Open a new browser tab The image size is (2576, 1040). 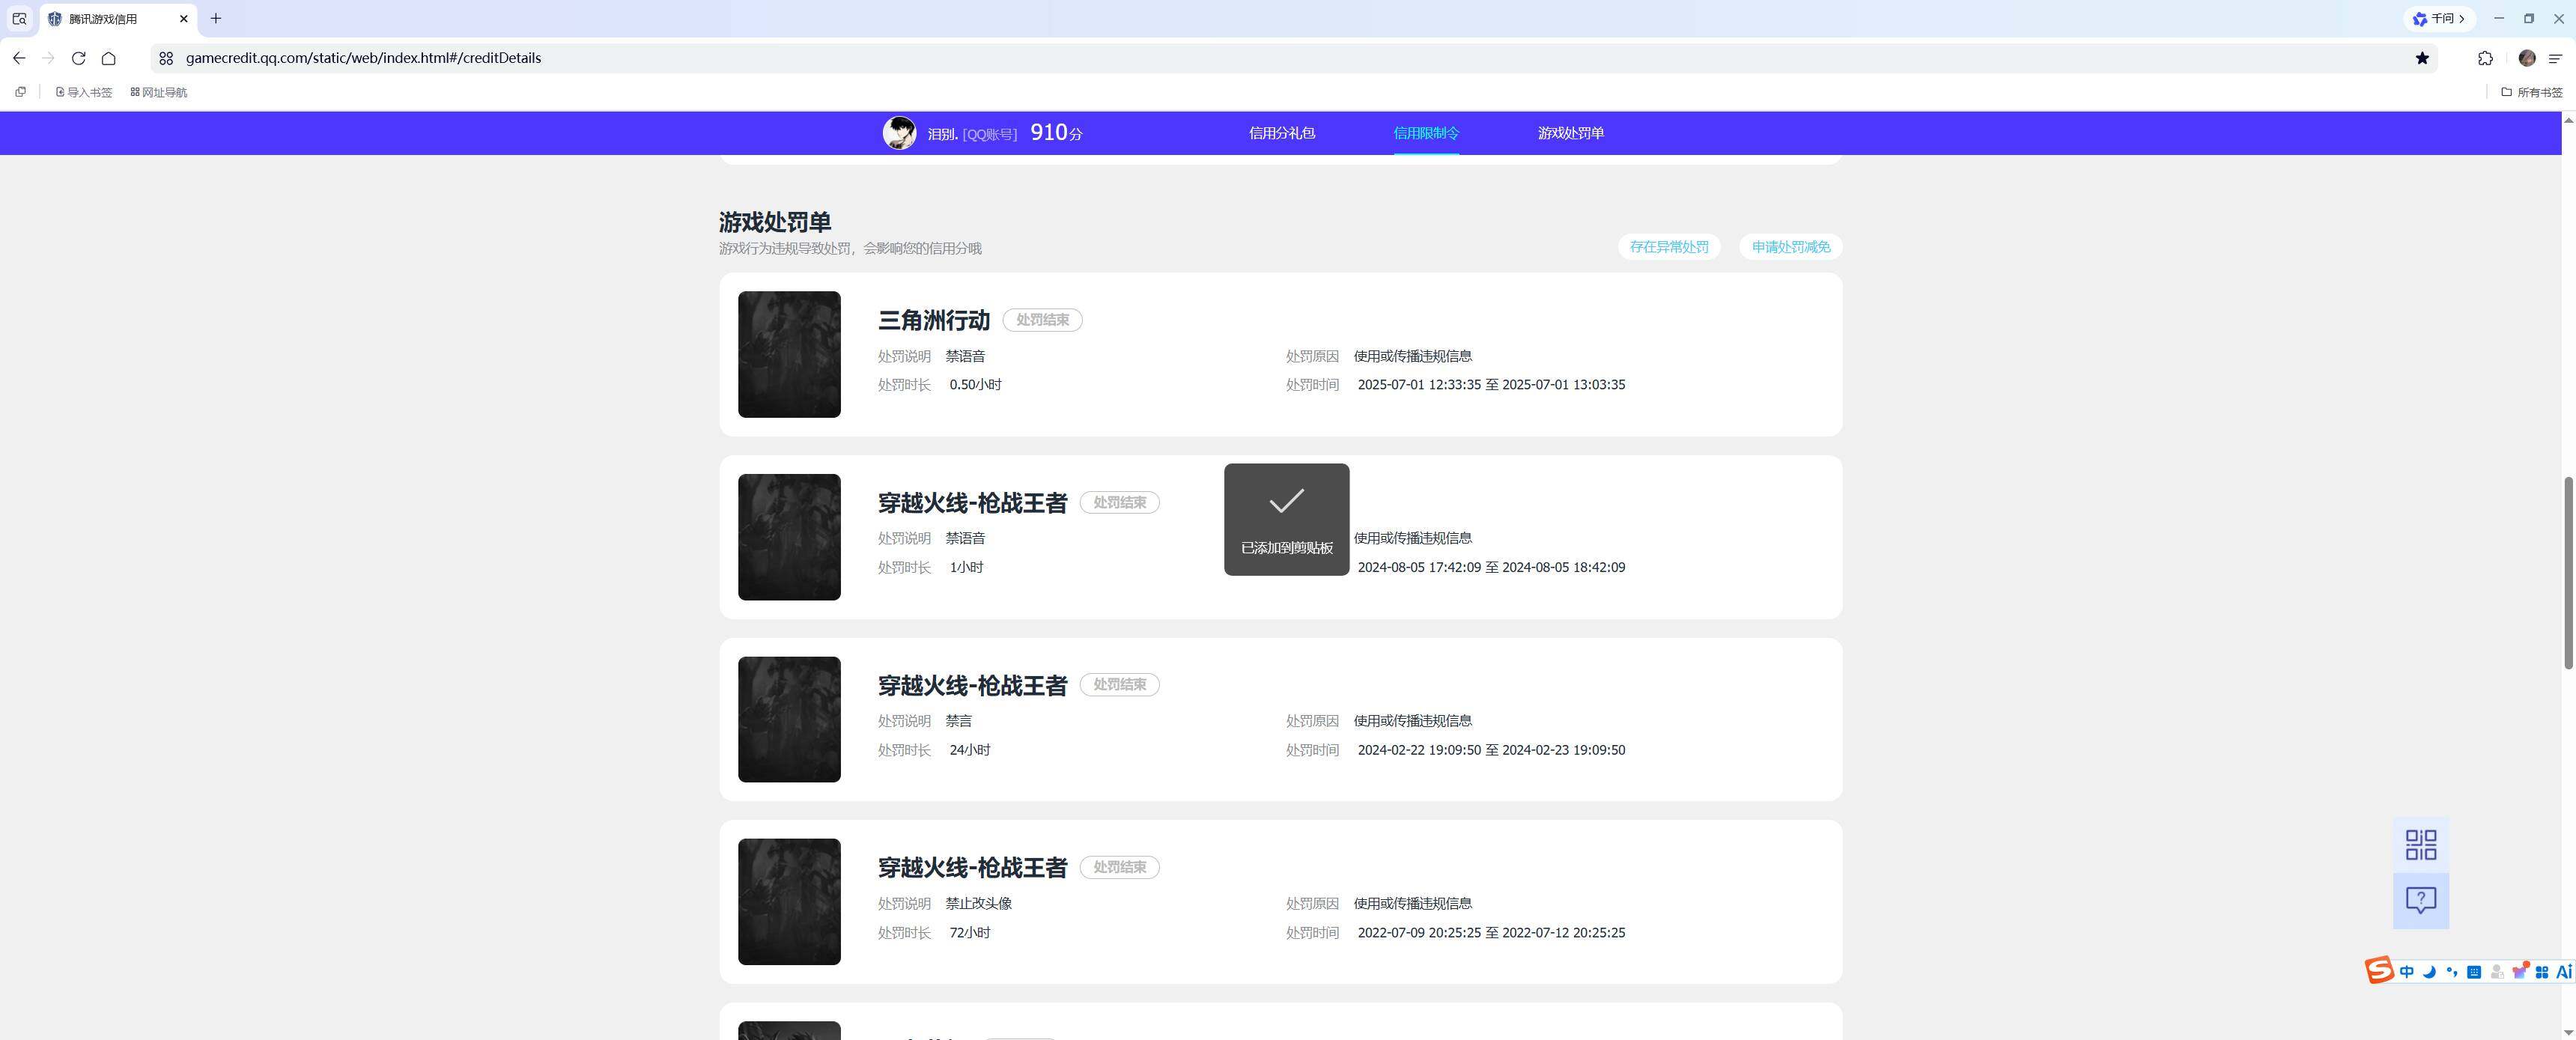tap(215, 18)
